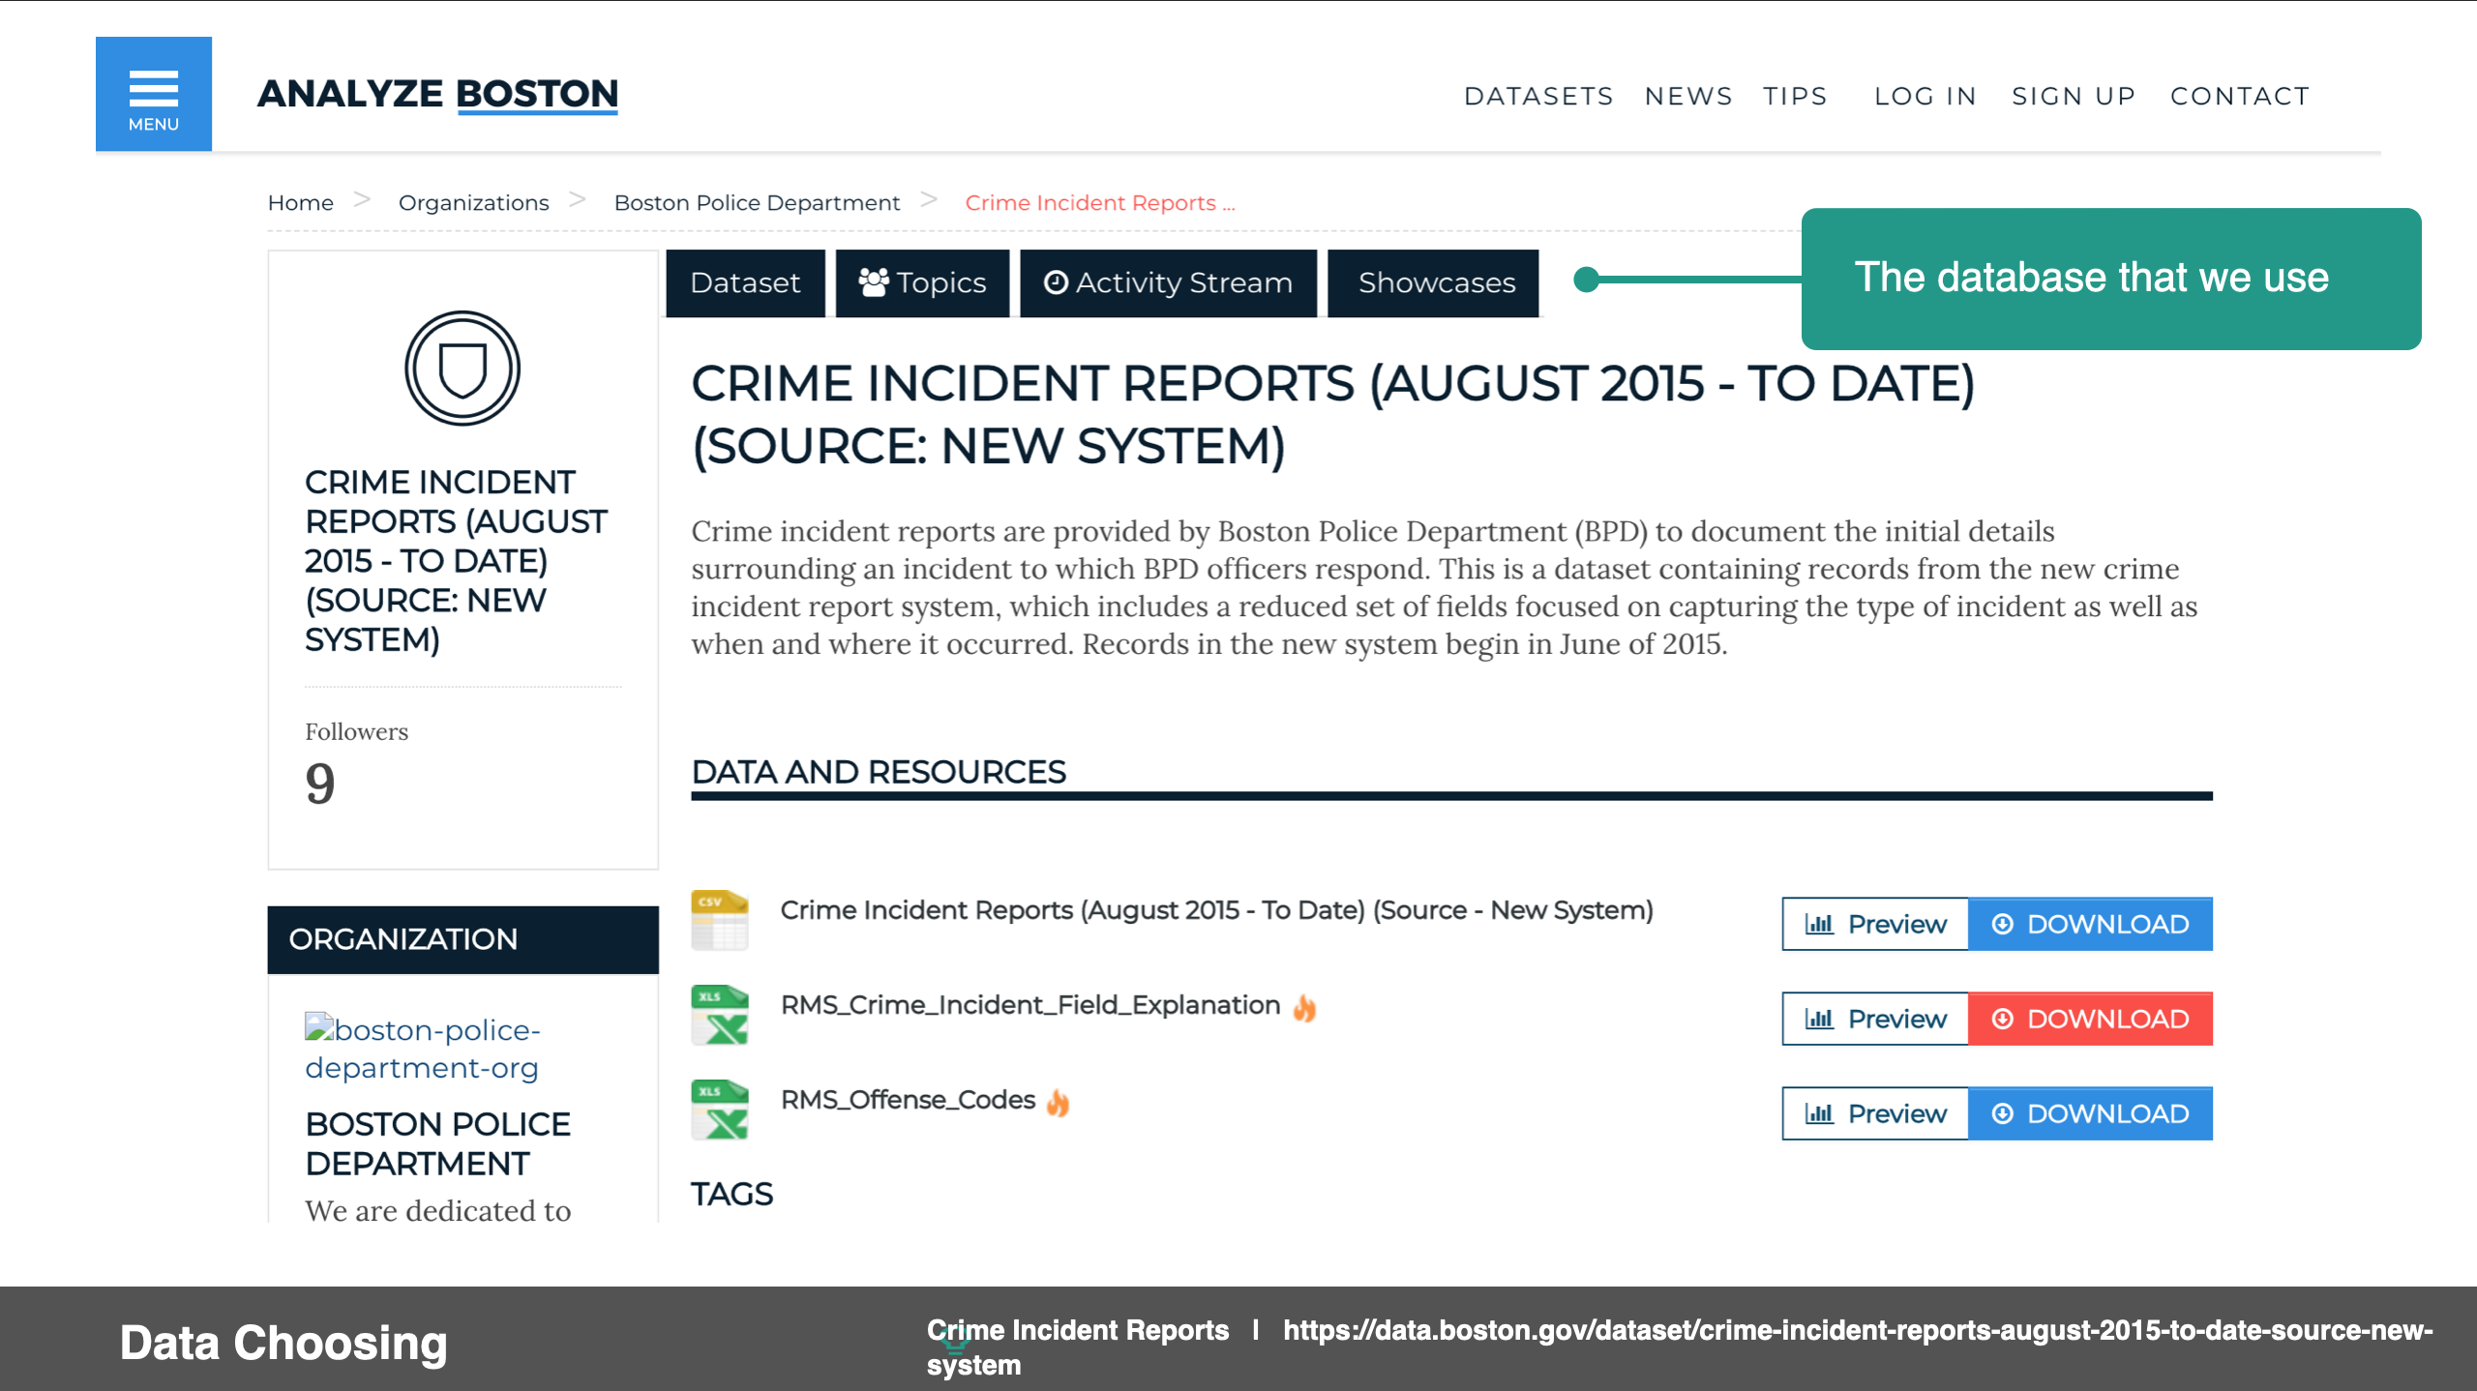Preview the RMS_Crime_Incident_Field_Explanation file
Viewport: 2477px width, 1391px height.
tap(1875, 1019)
